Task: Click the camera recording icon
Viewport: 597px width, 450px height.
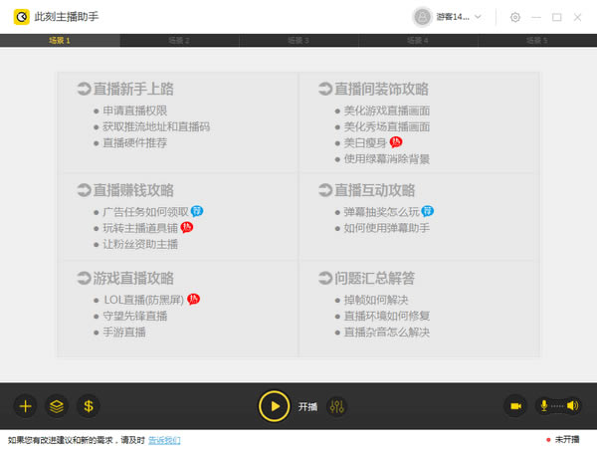Action: coord(516,406)
